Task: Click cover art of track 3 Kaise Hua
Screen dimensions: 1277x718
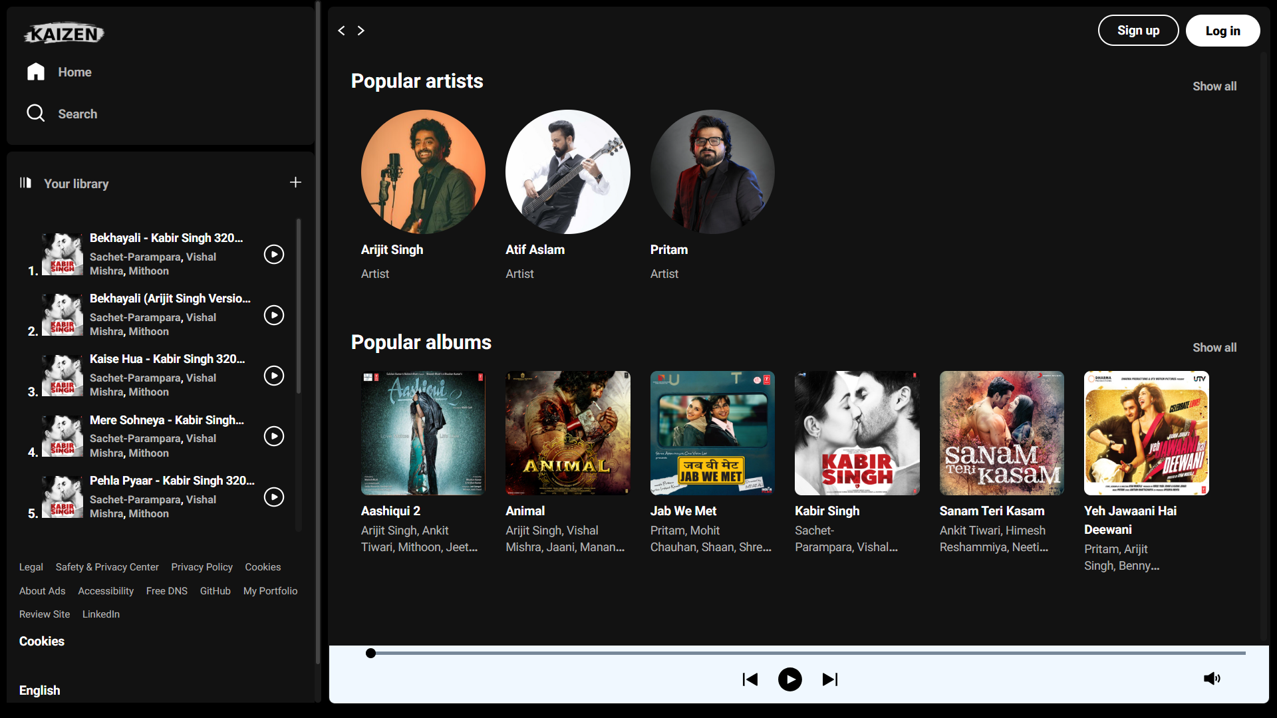Action: pyautogui.click(x=63, y=376)
